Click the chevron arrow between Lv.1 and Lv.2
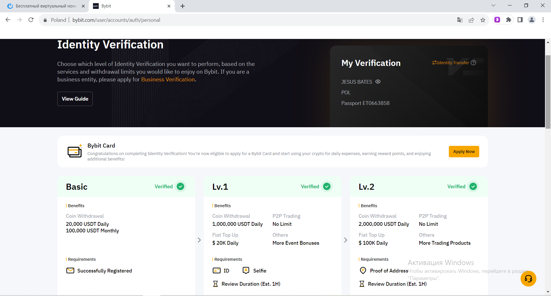The image size is (551, 296). (x=346, y=240)
